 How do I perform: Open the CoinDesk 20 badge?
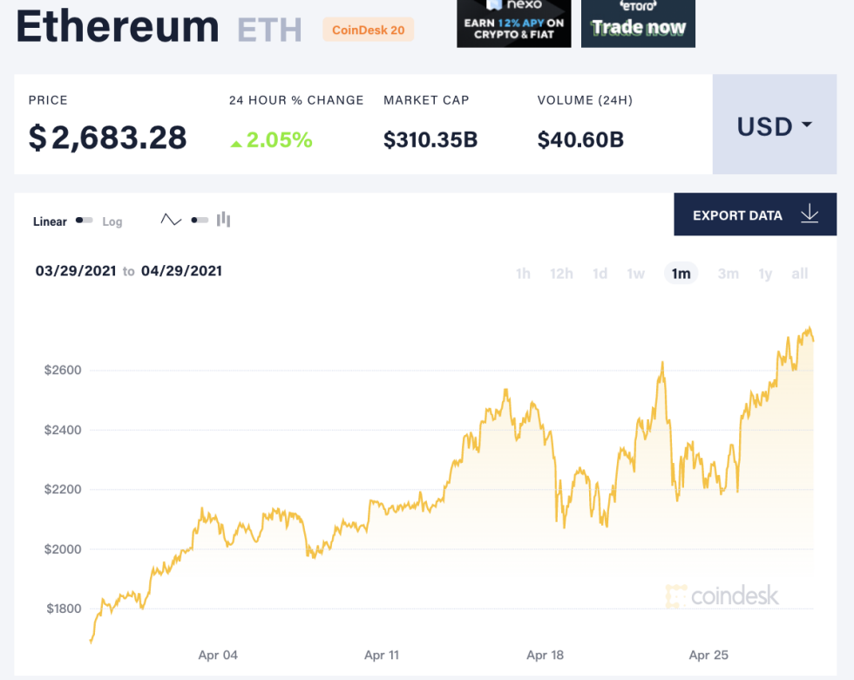[368, 30]
